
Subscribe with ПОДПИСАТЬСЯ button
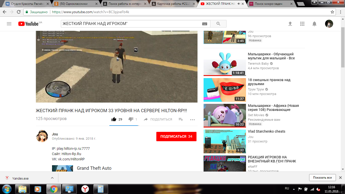click(x=176, y=136)
